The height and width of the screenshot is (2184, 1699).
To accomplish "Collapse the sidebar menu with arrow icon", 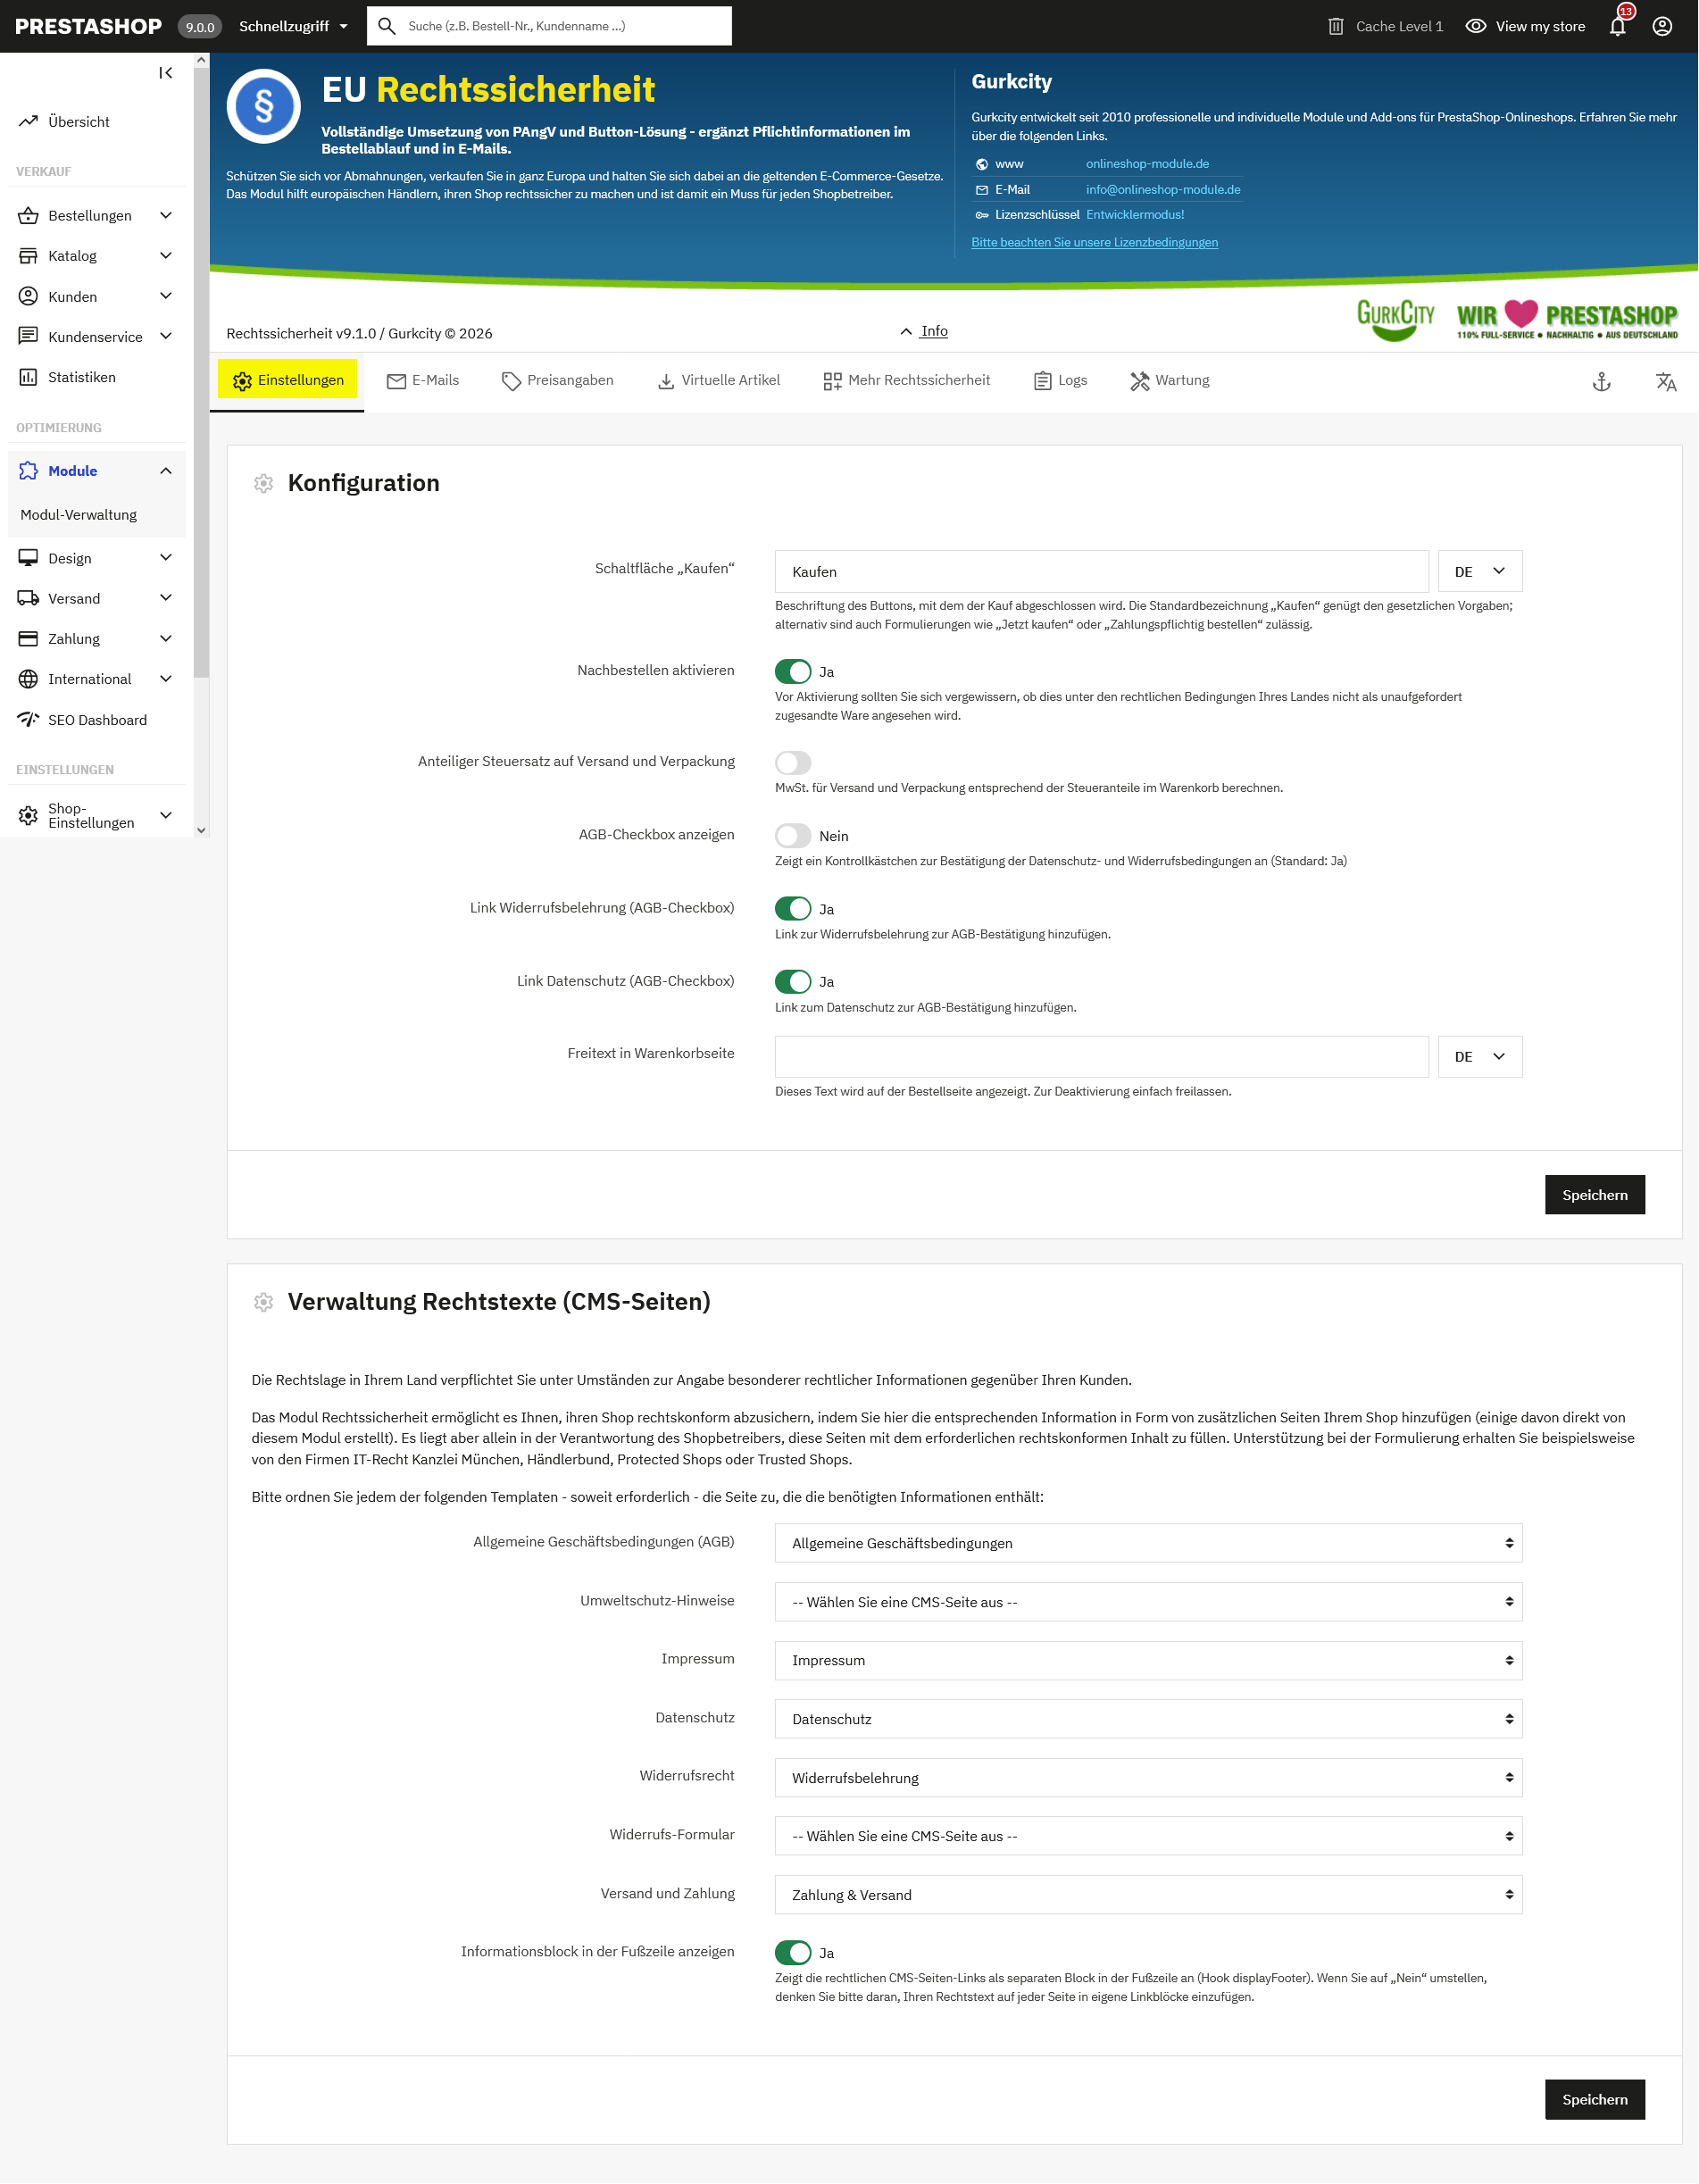I will [x=166, y=73].
